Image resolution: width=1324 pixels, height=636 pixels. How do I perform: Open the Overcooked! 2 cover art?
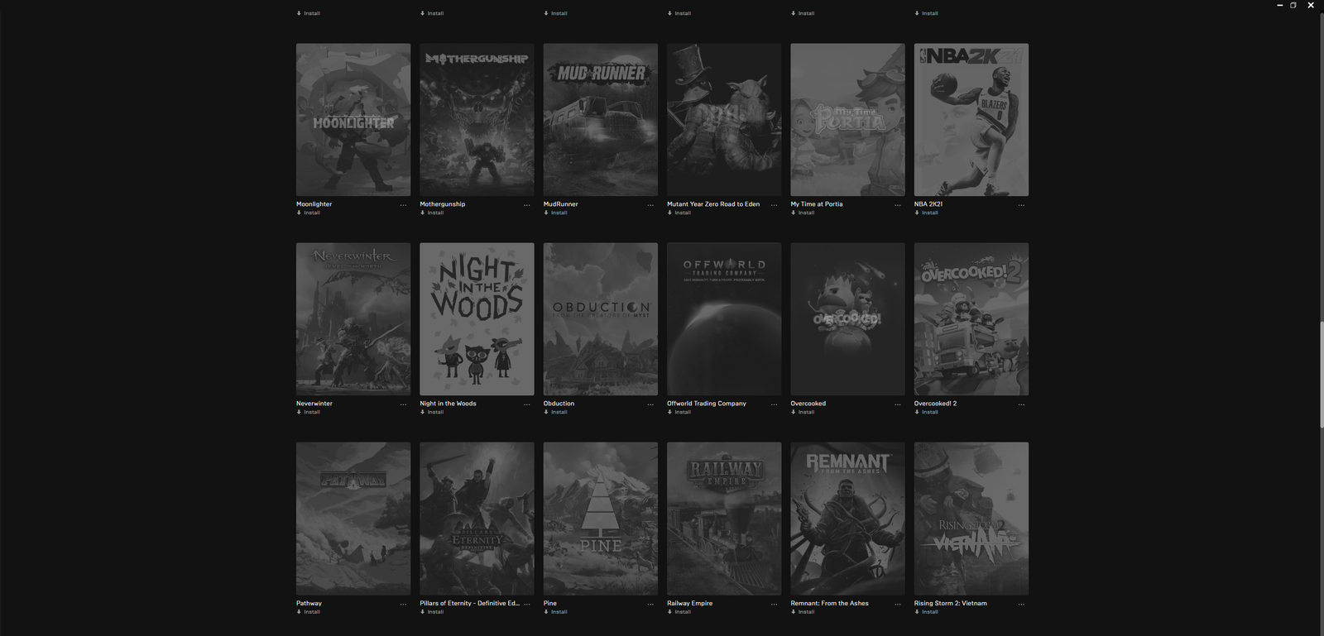971,319
